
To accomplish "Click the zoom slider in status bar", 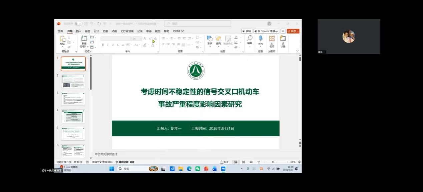I will (273, 162).
